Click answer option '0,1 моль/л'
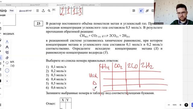This screenshot has height=109, width=193. 59,67
